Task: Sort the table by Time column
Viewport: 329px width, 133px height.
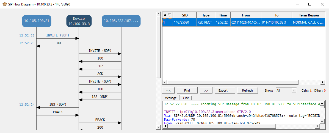Action: [223, 15]
